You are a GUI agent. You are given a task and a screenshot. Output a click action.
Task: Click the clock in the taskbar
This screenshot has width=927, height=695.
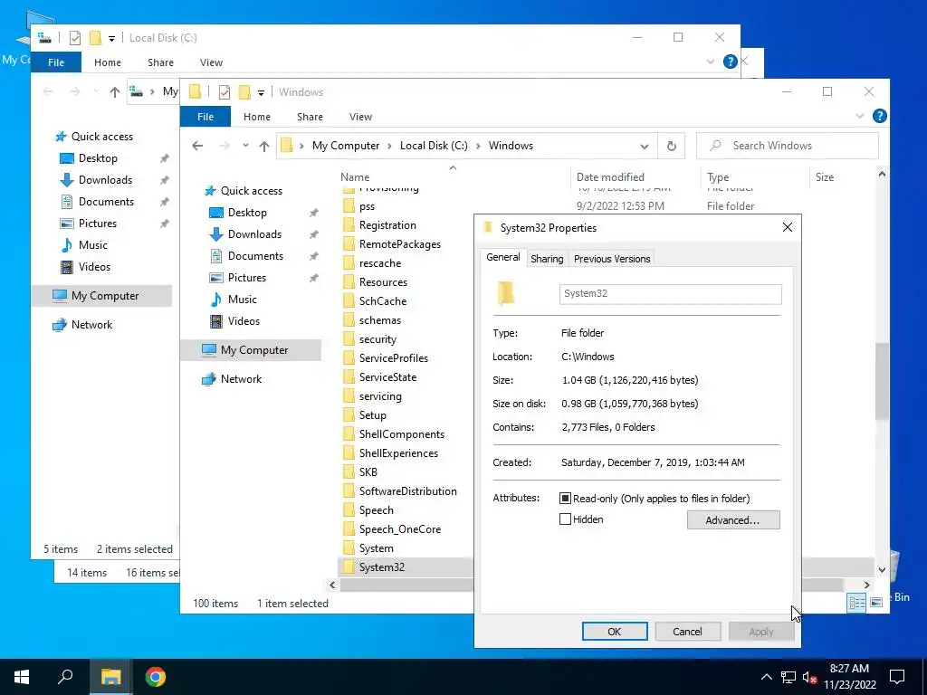(x=849, y=677)
